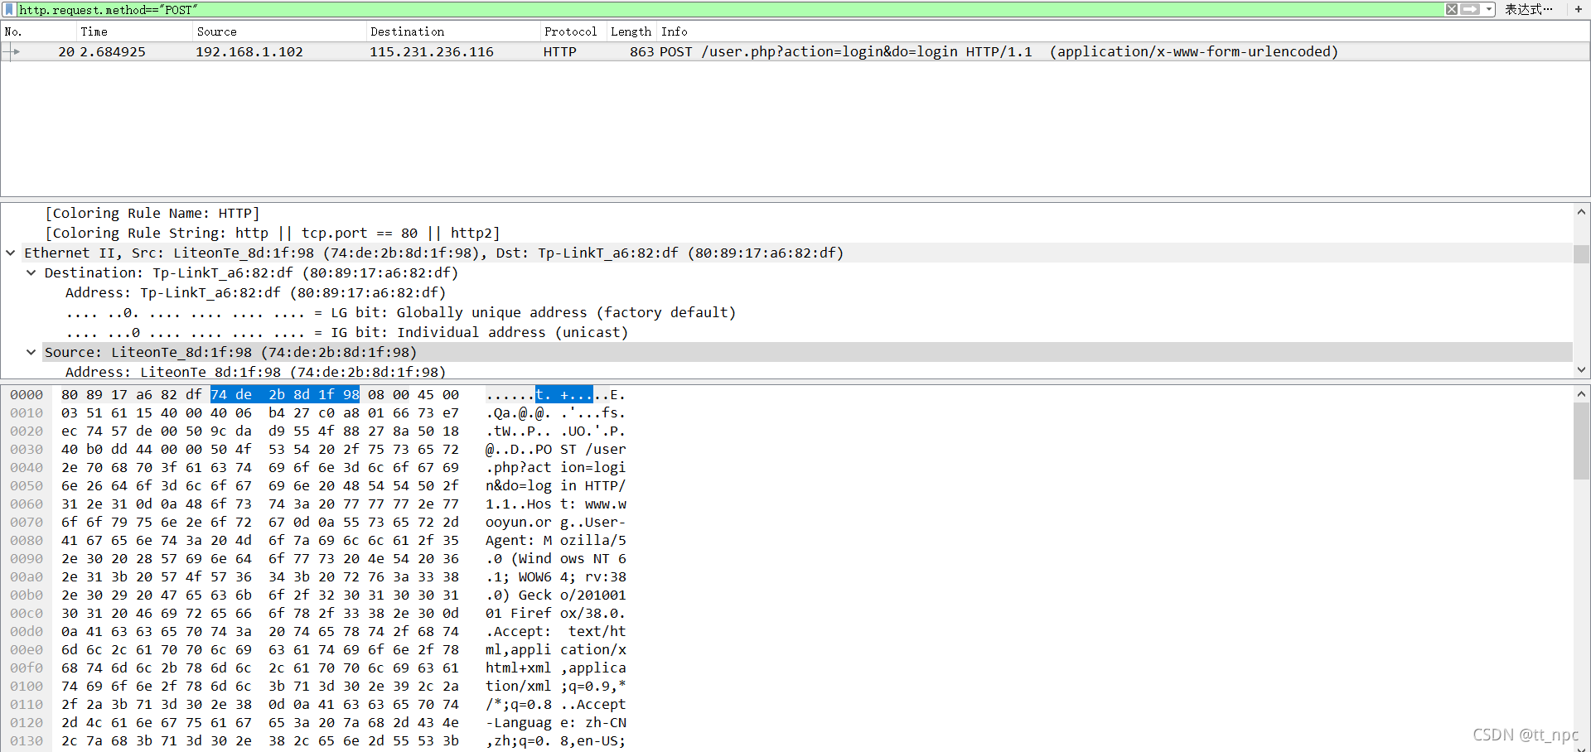Screen dimensions: 1591x752
Task: Click hex pane scroll up arrow
Action: 1581,394
